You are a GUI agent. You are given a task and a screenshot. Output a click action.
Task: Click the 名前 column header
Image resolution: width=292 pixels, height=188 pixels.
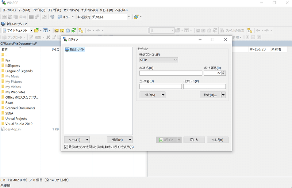20,49
